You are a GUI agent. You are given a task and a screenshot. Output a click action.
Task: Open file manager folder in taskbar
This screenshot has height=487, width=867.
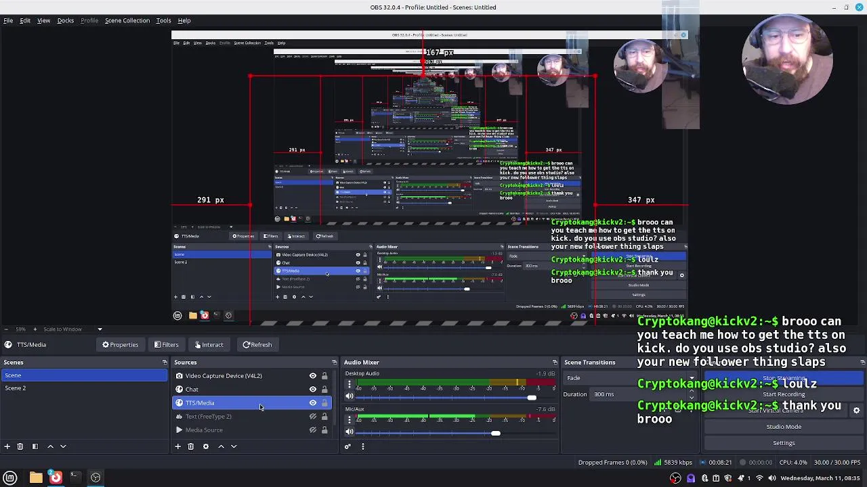36,478
